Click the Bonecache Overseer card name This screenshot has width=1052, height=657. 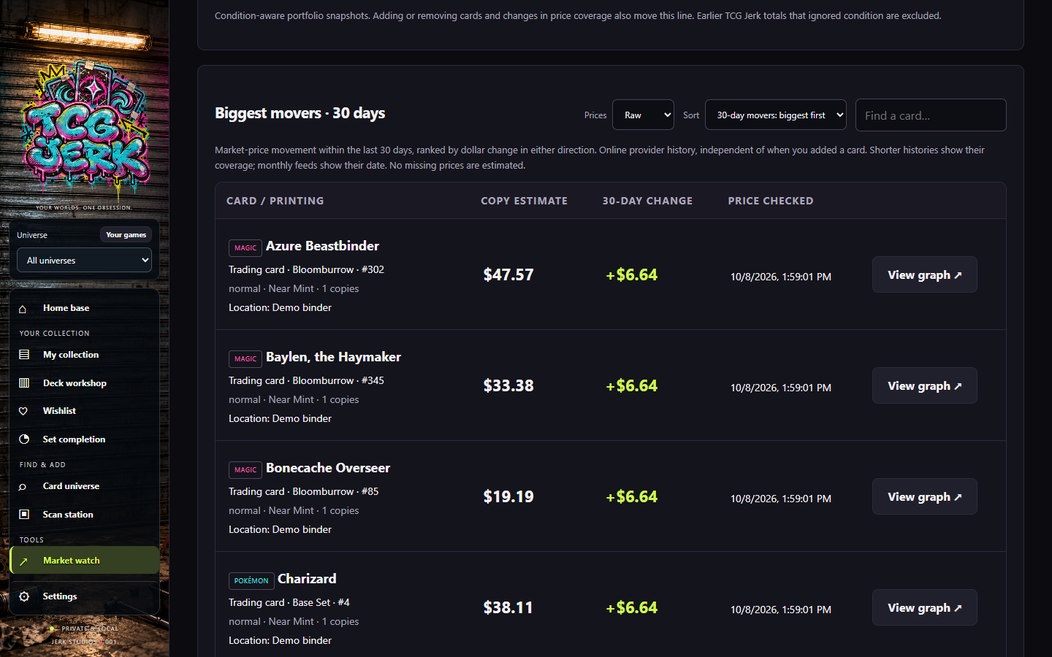coord(328,468)
